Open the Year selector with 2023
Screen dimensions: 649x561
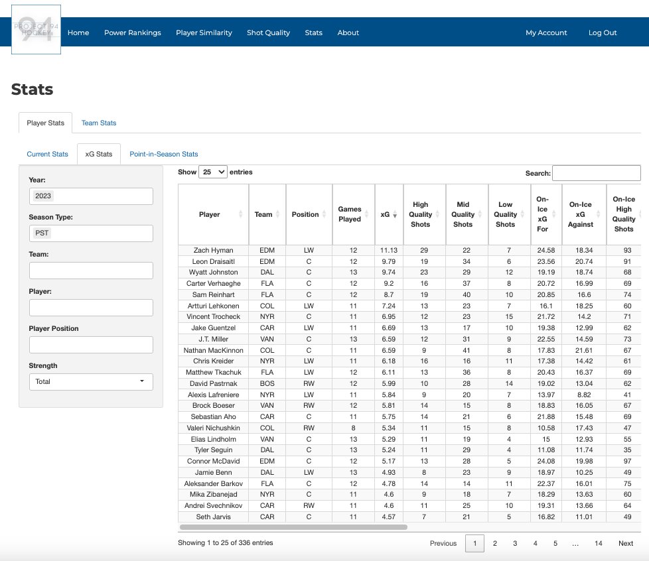pyautogui.click(x=91, y=196)
